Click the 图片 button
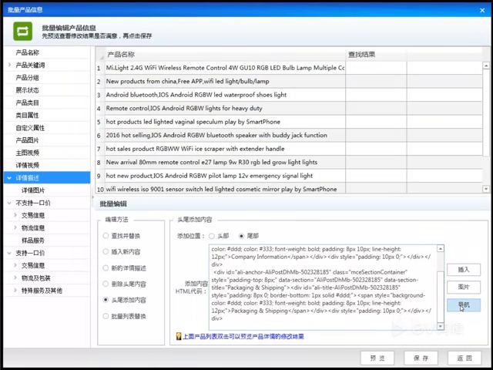 464,288
